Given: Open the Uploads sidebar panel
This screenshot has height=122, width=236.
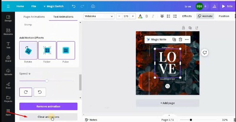Looking at the screenshot, I should click(x=8, y=72).
